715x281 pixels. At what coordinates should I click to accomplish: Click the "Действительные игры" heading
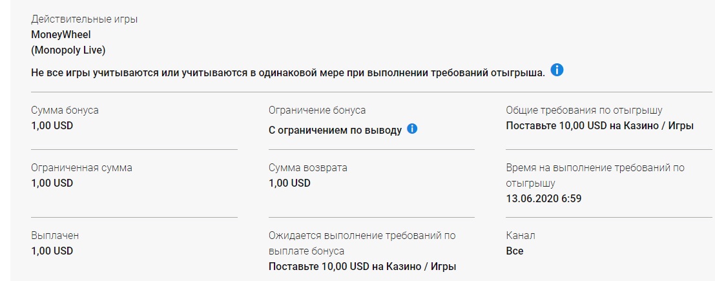tap(84, 19)
